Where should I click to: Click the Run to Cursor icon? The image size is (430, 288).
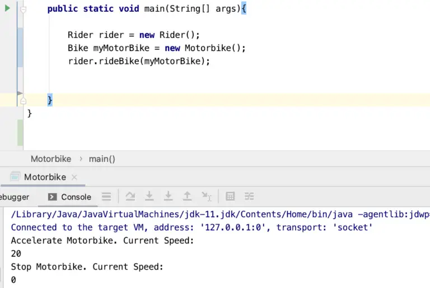[x=207, y=196]
